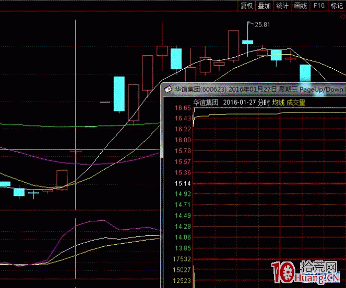Click the intraday popup window icon
Viewport: 346px width, 288px height.
point(168,89)
